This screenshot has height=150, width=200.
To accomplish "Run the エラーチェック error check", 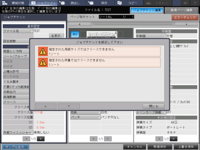I will [185, 17].
